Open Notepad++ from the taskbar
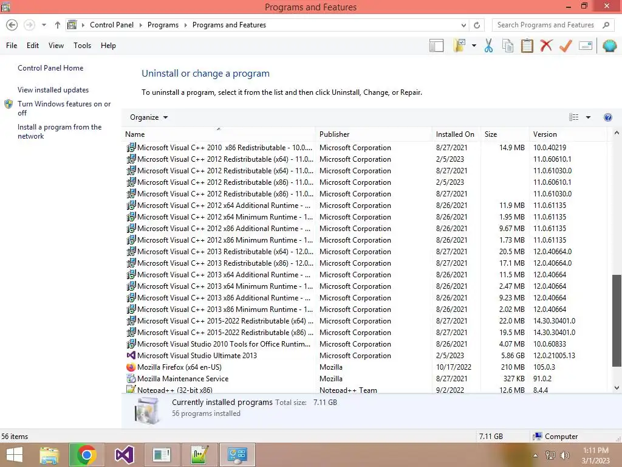The image size is (622, 467). tap(199, 455)
